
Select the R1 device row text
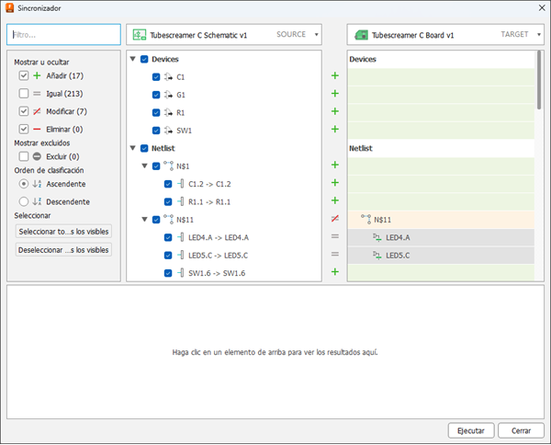coord(180,112)
